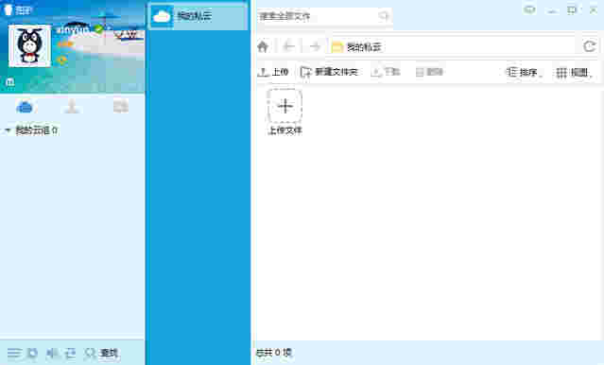Image resolution: width=604 pixels, height=365 pixels.
Task: Click the search magnifier icon in search box
Action: (x=384, y=16)
